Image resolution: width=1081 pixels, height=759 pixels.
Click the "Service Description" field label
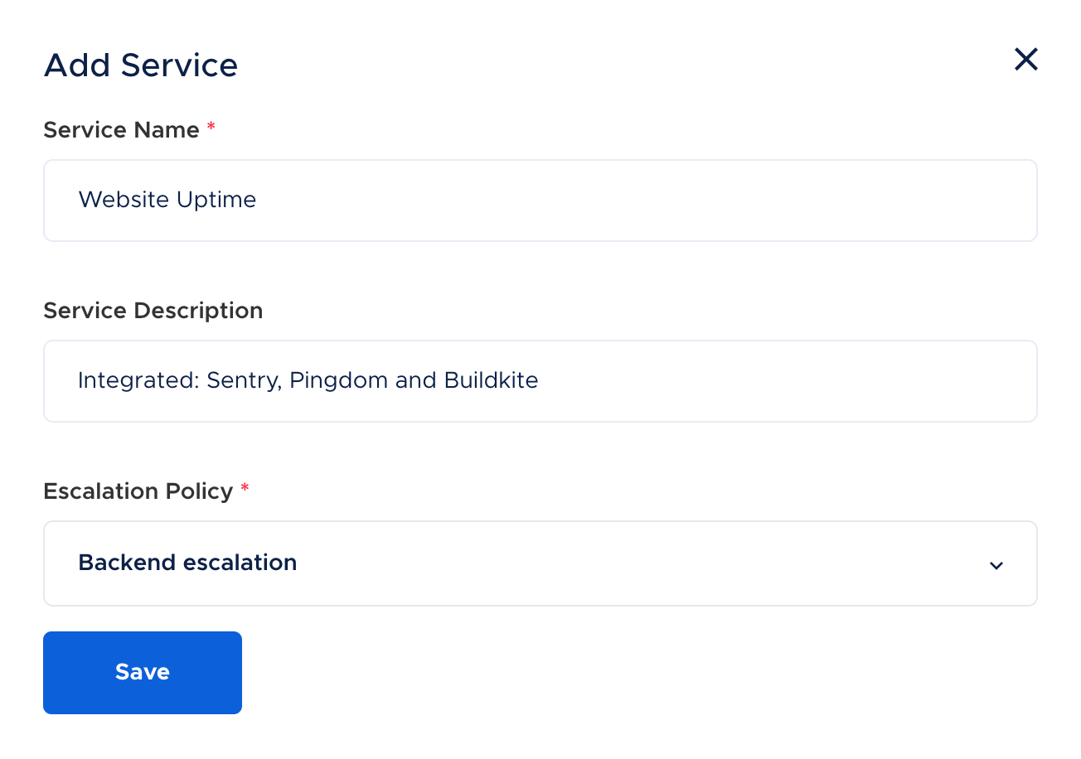click(153, 311)
